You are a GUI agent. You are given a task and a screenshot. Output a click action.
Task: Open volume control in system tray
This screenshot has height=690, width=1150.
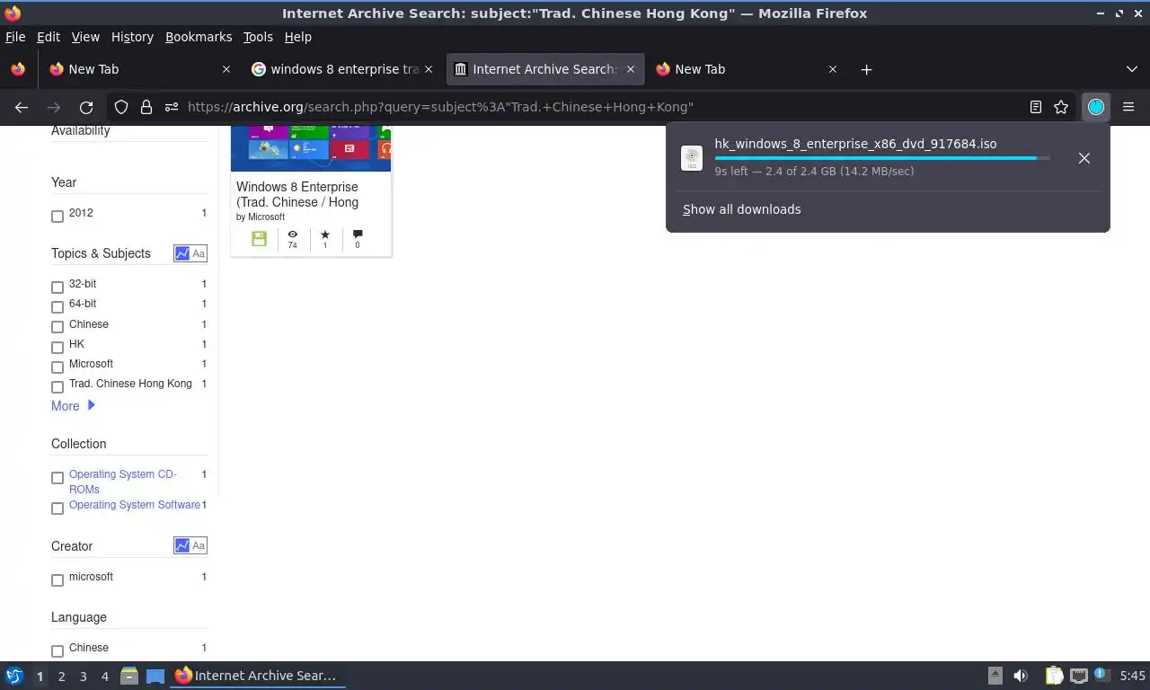(1021, 676)
